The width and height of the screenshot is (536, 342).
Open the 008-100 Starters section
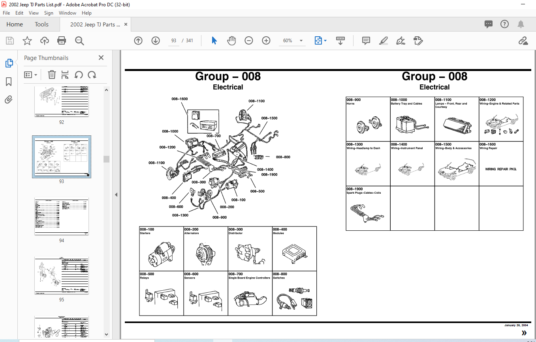point(162,249)
